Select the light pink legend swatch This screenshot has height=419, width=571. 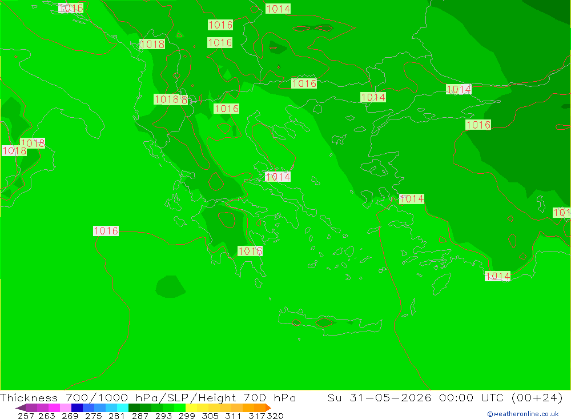(x=66, y=408)
